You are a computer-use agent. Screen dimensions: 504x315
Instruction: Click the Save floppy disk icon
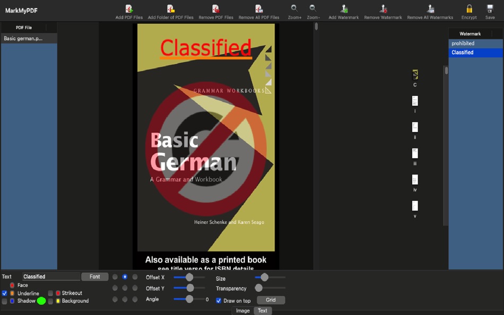[x=490, y=8]
